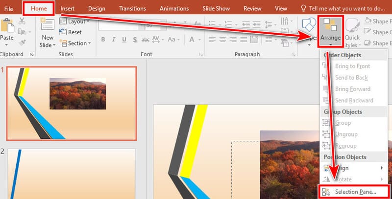The image size is (392, 199).
Task: Switch to the Animations tab
Action: pyautogui.click(x=174, y=8)
